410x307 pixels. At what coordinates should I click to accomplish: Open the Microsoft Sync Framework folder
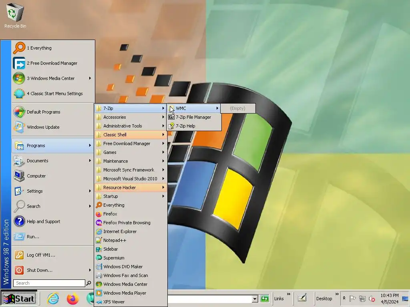(x=131, y=170)
